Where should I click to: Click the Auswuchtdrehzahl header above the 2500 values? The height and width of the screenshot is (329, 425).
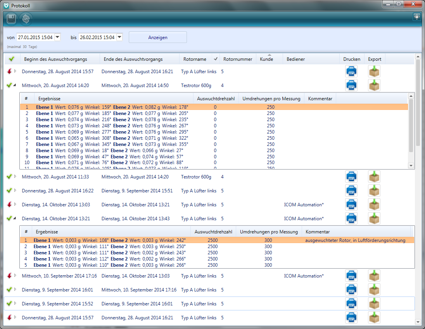(213, 232)
